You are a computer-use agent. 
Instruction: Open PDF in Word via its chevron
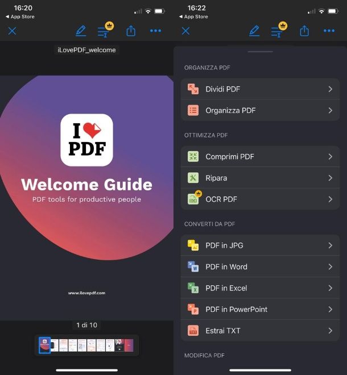click(331, 266)
